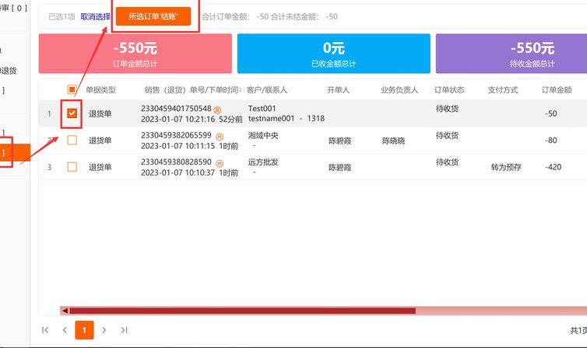
Task: Click order number 2330459401750548
Action: (x=176, y=108)
